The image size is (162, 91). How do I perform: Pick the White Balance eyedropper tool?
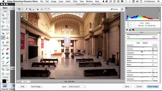tap(26, 9)
